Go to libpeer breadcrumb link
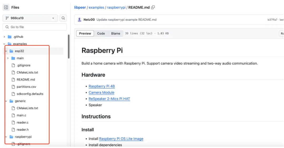The width and height of the screenshot is (284, 148). point(80,7)
